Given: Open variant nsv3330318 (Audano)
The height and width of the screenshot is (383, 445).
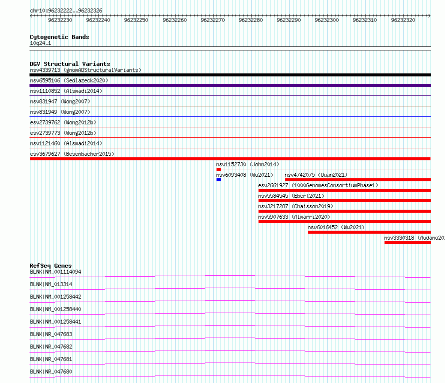Looking at the screenshot, I should point(414,238).
